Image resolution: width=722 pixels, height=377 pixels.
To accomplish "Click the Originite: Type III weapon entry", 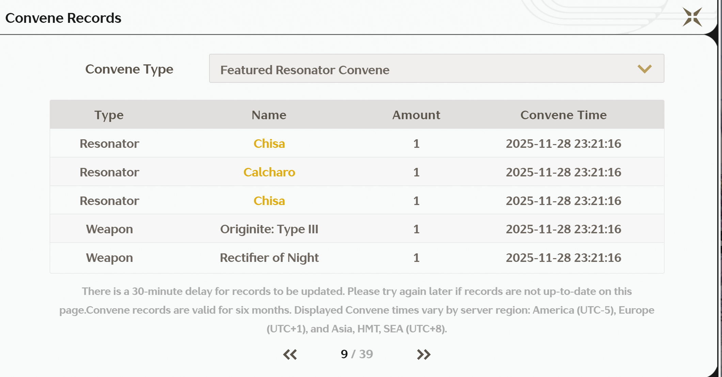I will [x=269, y=229].
